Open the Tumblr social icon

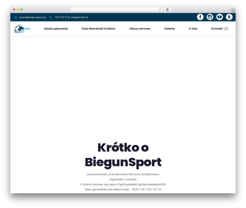pos(229,17)
